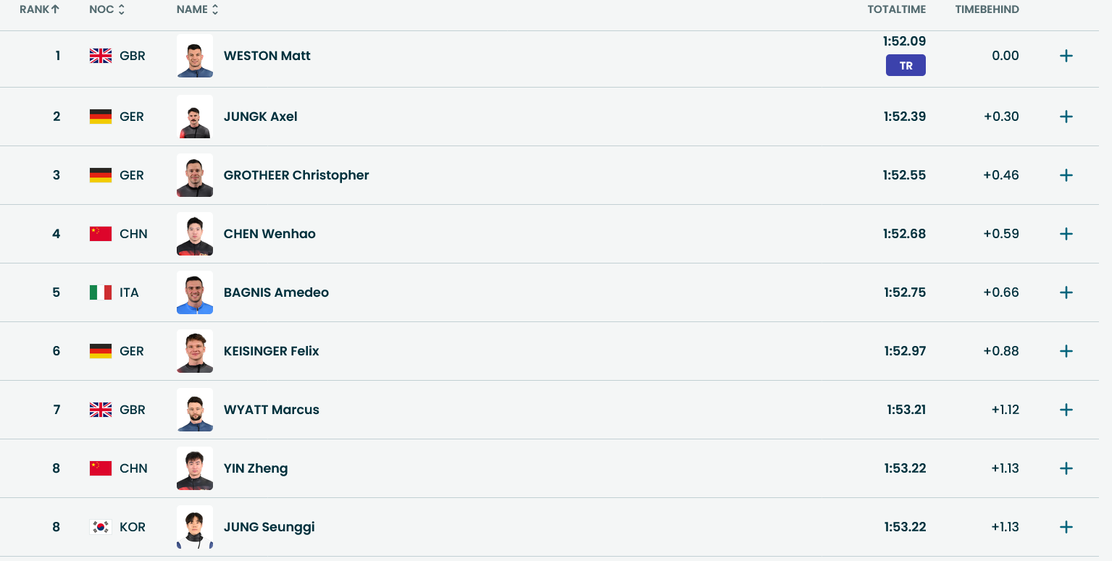Click the South Korea flag icon

(x=101, y=527)
